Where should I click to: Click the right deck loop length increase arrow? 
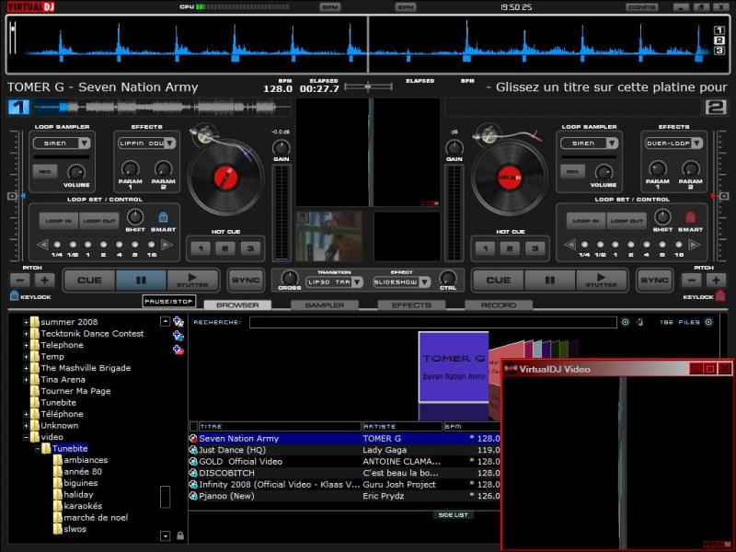[x=696, y=245]
